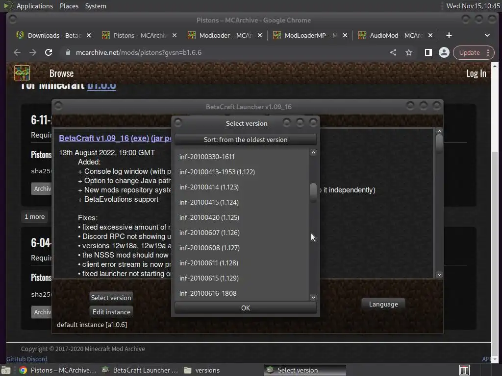Click the launcher changelog scrollbar thumb
This screenshot has width=502, height=376.
pyautogui.click(x=439, y=143)
